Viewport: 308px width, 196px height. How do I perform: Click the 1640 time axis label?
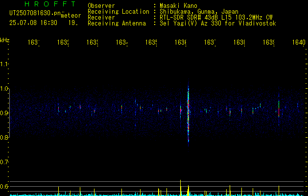(x=299, y=42)
